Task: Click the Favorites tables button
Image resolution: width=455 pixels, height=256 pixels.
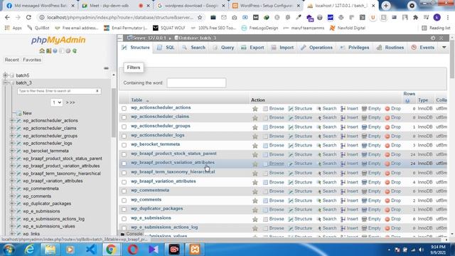Action: click(32, 60)
